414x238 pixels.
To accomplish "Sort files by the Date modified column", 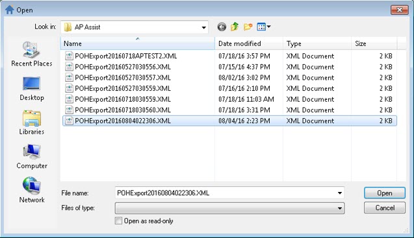I will click(x=249, y=43).
